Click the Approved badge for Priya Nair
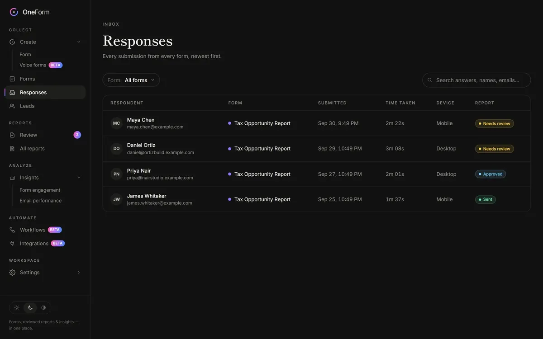This screenshot has width=543, height=339. pos(491,174)
